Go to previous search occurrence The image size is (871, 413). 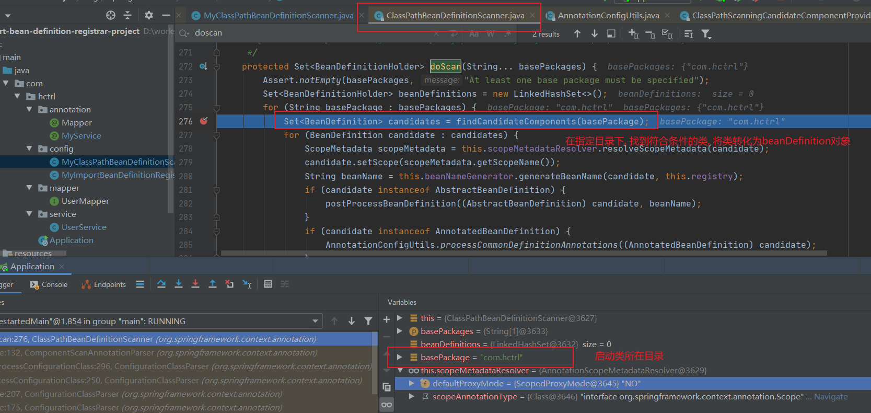[577, 33]
